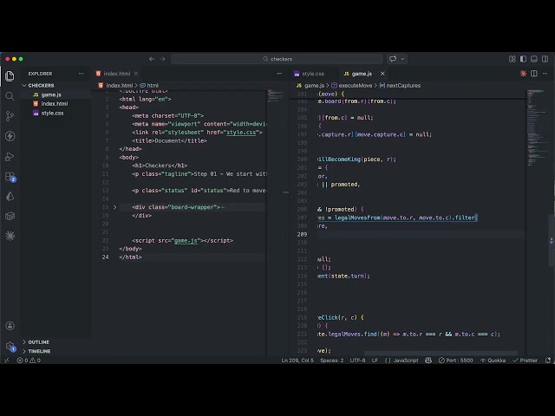Click the checkers command center search box

[x=277, y=59]
